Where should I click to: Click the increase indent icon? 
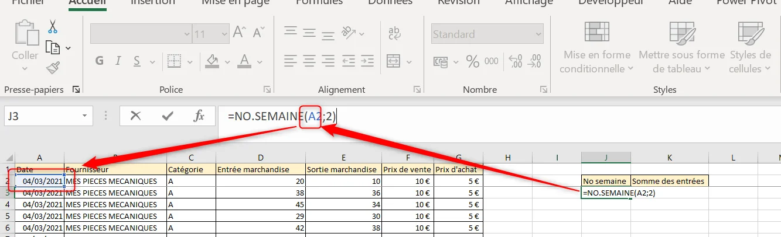[367, 60]
